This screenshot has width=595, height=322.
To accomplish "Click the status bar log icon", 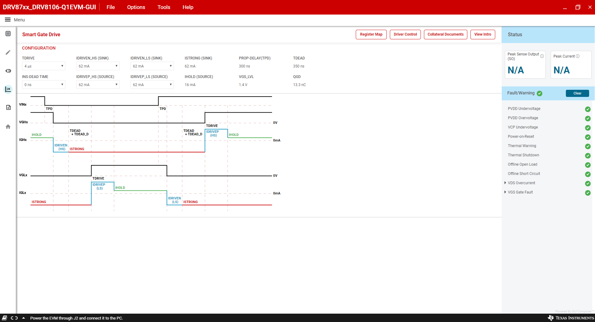I will tap(4, 318).
